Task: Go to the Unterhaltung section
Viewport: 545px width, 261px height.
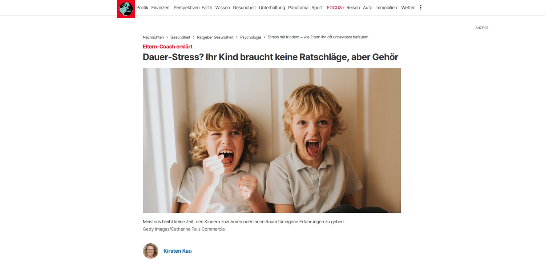Action: [x=272, y=8]
